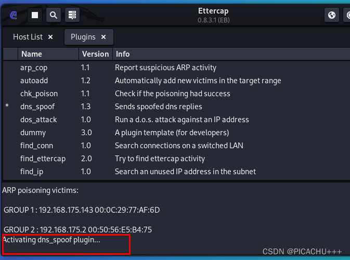The height and width of the screenshot is (260, 350).
Task: Sort plugins by Version column header
Action: (95, 54)
